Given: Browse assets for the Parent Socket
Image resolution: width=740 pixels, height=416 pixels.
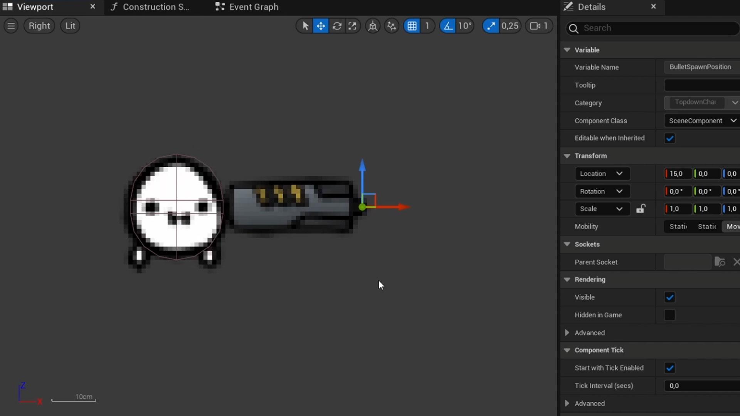Looking at the screenshot, I should point(720,262).
